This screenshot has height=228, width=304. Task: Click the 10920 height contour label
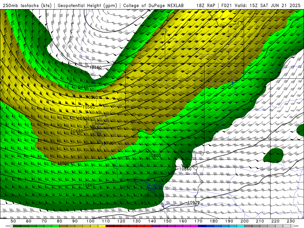pyautogui.click(x=194, y=203)
